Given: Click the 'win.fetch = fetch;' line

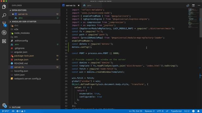Looking at the screenshot, I should 83,78.
